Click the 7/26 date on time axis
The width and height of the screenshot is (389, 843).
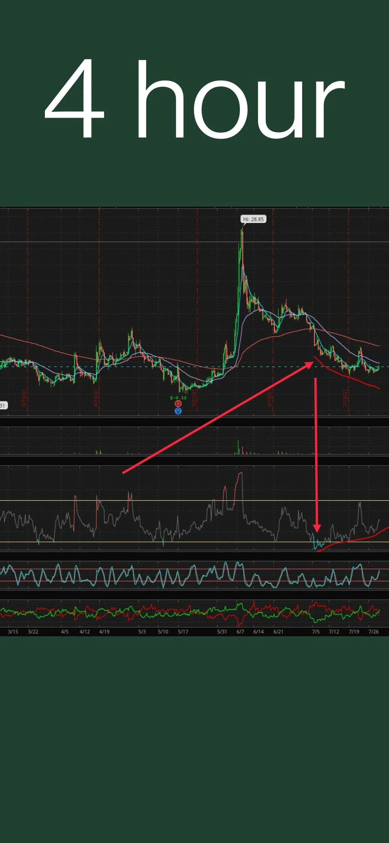pos(374,632)
